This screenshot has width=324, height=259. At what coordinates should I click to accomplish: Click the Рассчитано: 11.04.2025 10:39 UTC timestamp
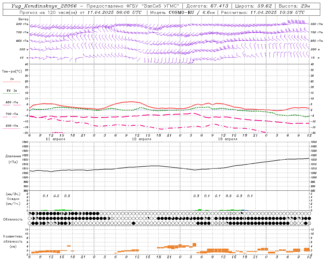[263, 12]
